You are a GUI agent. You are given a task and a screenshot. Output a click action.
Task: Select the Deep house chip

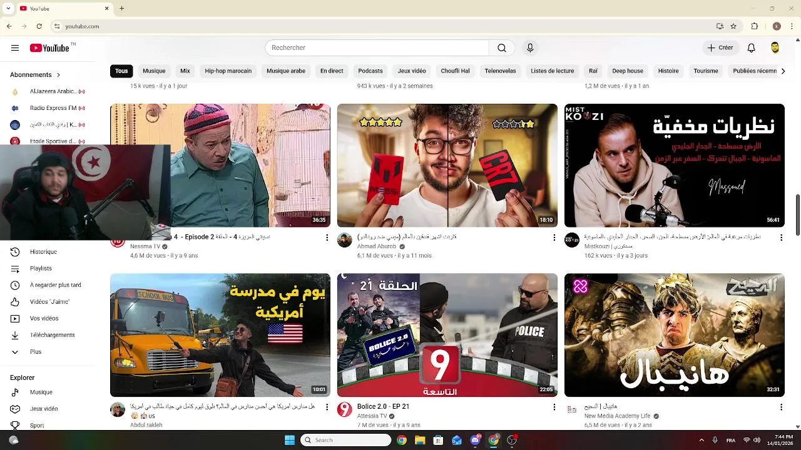pyautogui.click(x=628, y=71)
